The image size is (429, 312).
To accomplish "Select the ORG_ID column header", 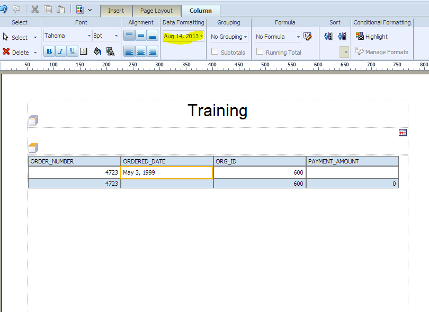I will pyautogui.click(x=260, y=161).
